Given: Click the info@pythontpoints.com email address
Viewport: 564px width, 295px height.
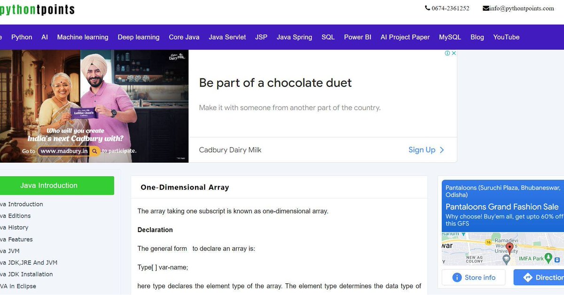Looking at the screenshot, I should (522, 8).
